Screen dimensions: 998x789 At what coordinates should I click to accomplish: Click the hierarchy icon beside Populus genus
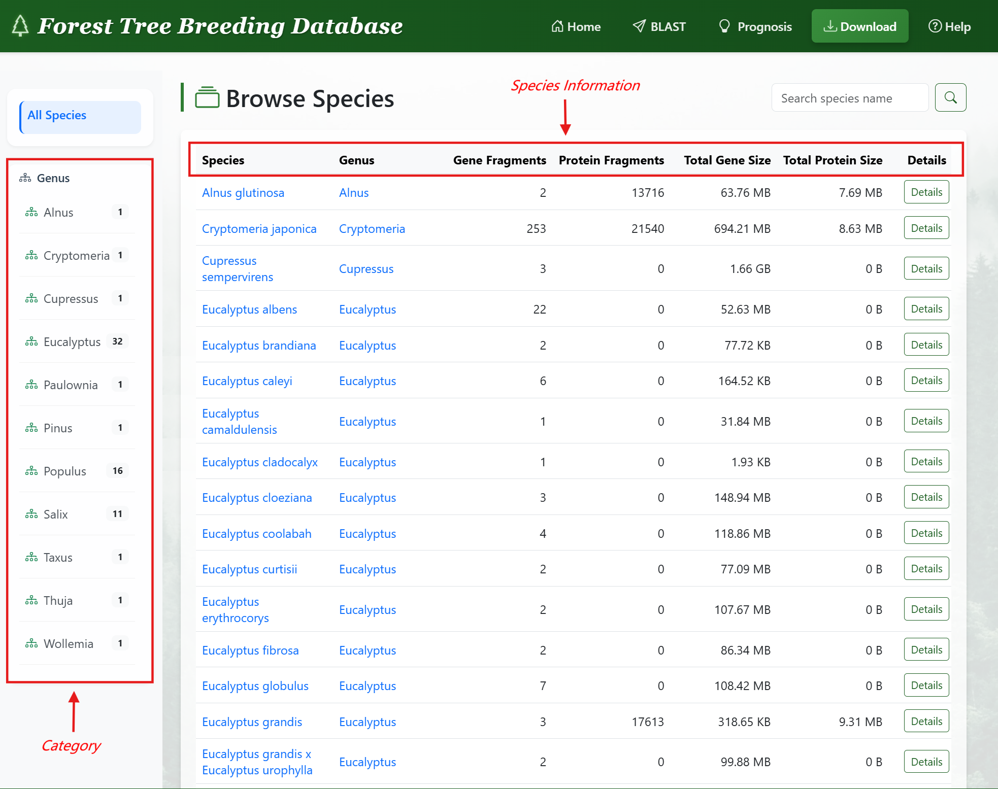point(31,471)
